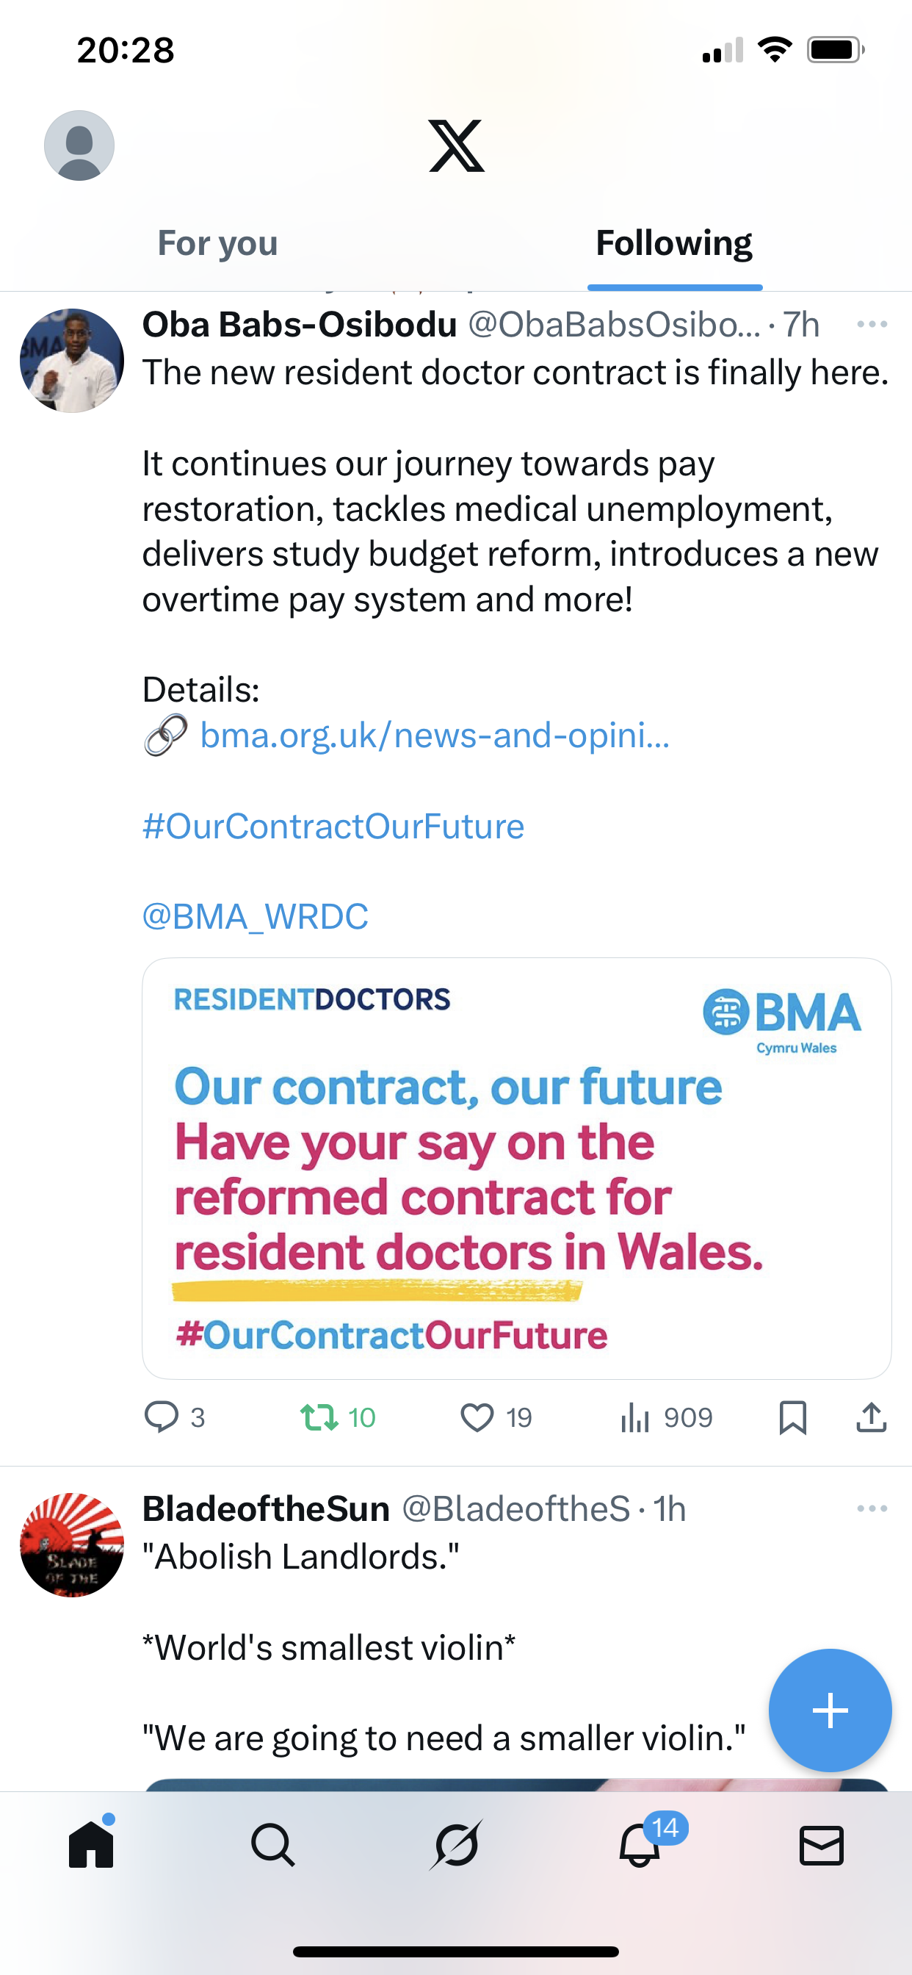This screenshot has height=1975, width=912.
Task: Share the resident doctor contract post
Action: pos(872,1417)
